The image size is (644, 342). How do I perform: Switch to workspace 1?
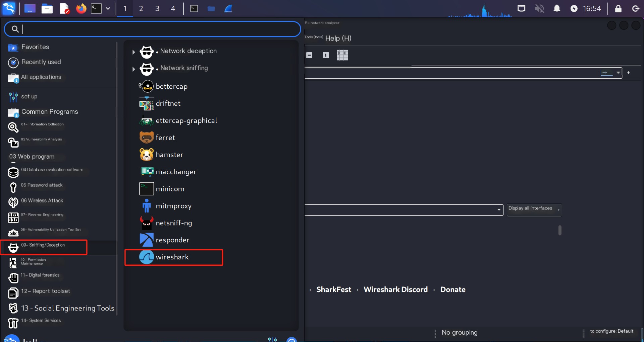[x=125, y=8]
